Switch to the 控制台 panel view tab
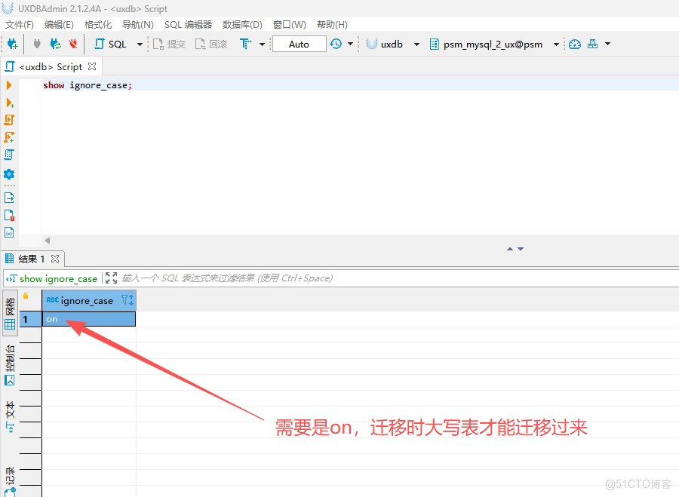The image size is (679, 497). 10,365
